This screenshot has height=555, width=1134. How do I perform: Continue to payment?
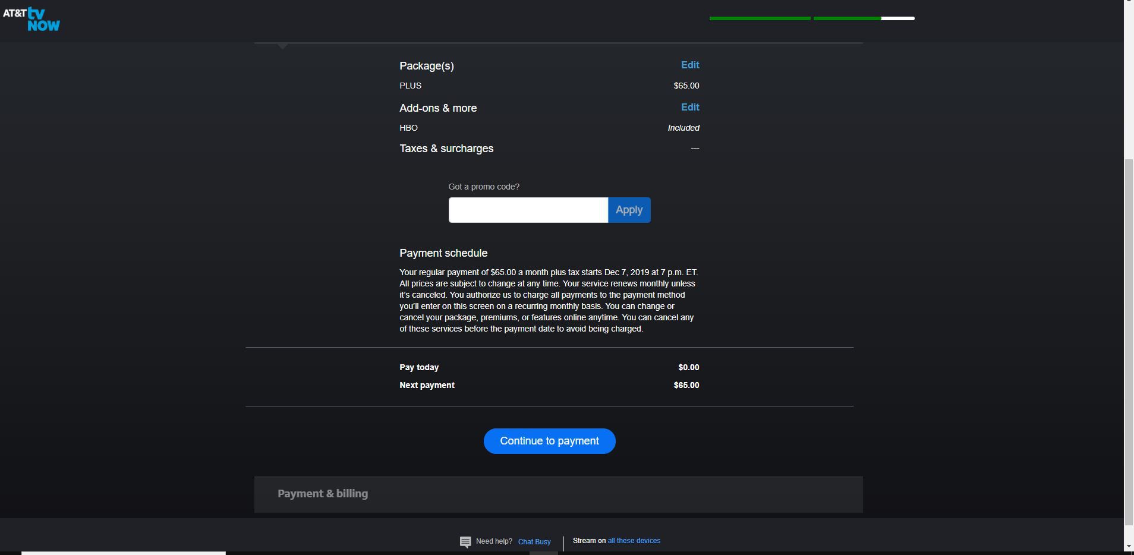pyautogui.click(x=549, y=441)
